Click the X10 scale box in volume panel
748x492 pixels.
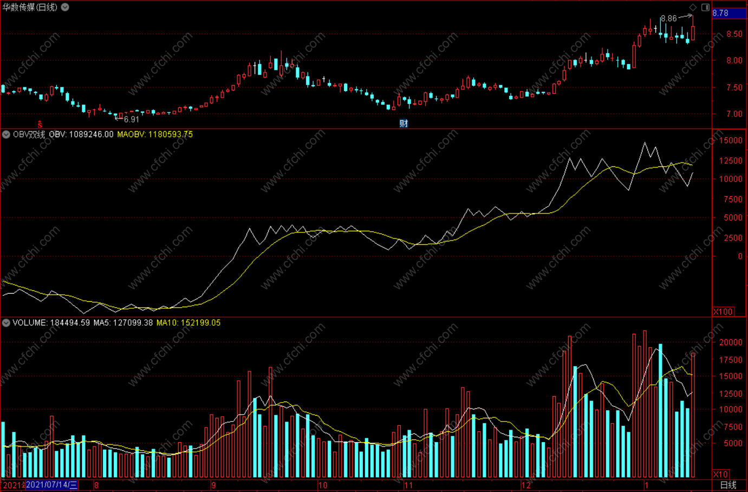720,474
